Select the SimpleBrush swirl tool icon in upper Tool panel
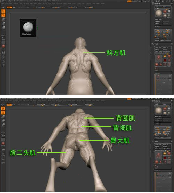174x193 pixels. tap(165, 56)
